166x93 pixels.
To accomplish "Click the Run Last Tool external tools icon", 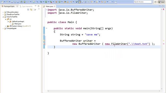I will [x=51, y=2].
